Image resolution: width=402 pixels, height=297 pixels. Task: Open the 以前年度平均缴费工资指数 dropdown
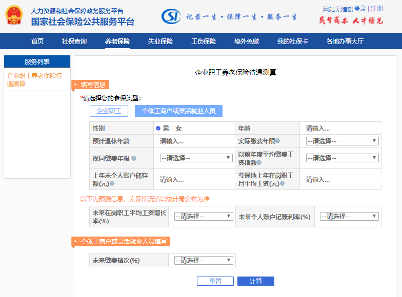pos(343,158)
